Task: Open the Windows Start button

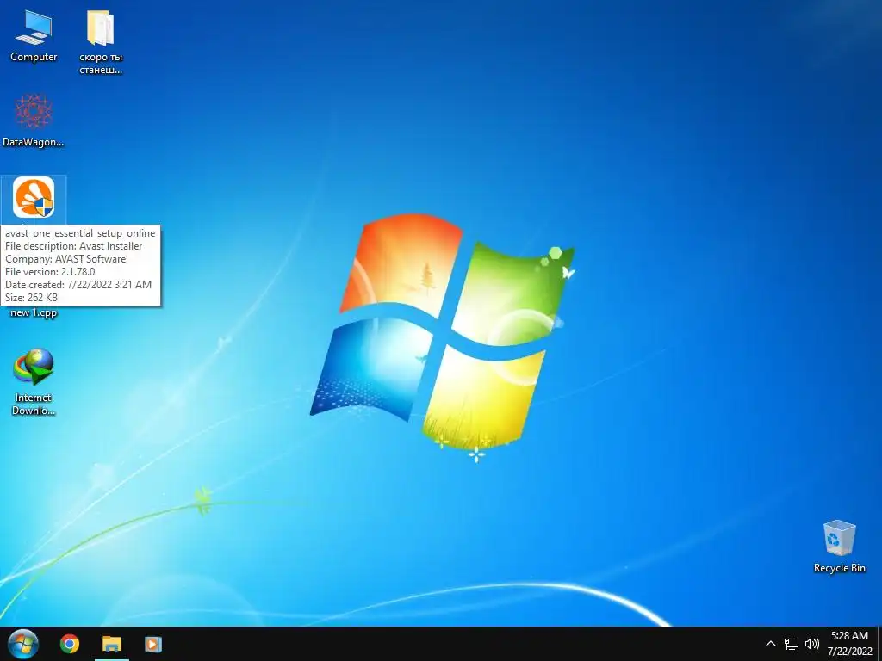Action: (23, 644)
